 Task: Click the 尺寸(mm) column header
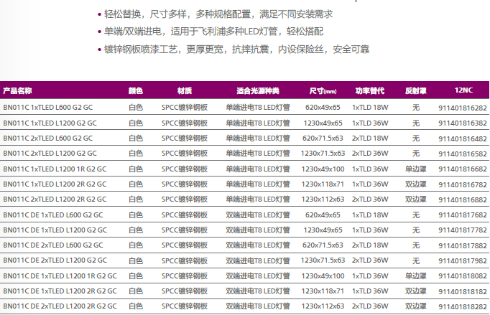[x=323, y=91]
